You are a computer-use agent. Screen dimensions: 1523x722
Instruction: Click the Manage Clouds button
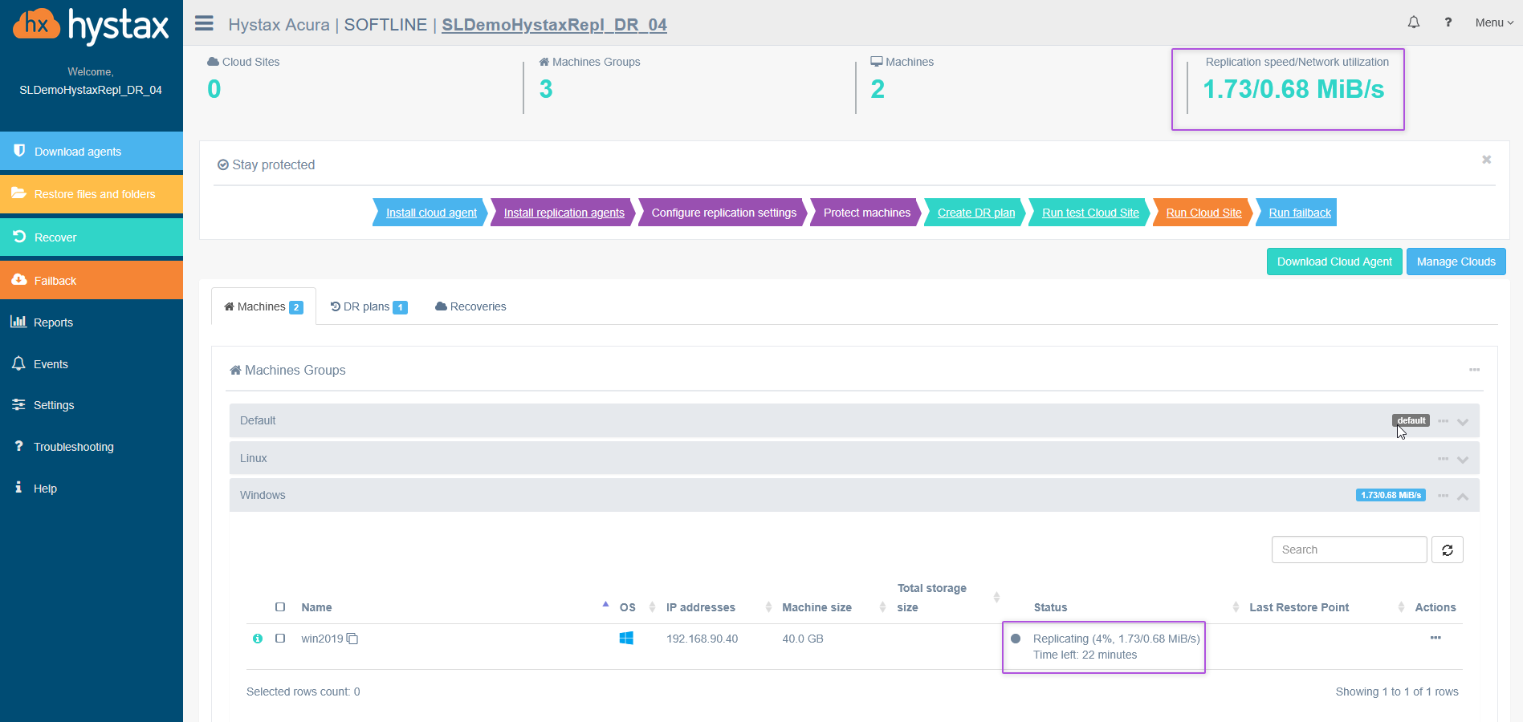pos(1456,262)
